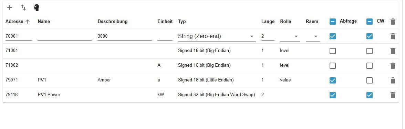Click the up-down arrows address sort icon
405x129 pixels.
23,8
